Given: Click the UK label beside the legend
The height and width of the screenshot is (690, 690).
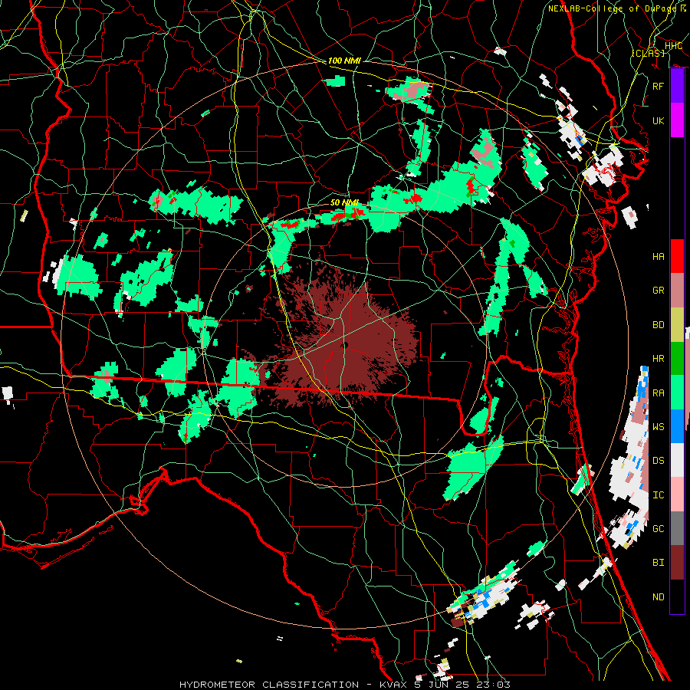Looking at the screenshot, I should point(659,120).
